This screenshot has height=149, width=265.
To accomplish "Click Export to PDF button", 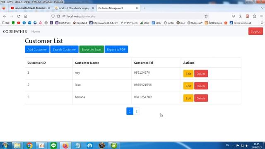I will coord(116,49).
